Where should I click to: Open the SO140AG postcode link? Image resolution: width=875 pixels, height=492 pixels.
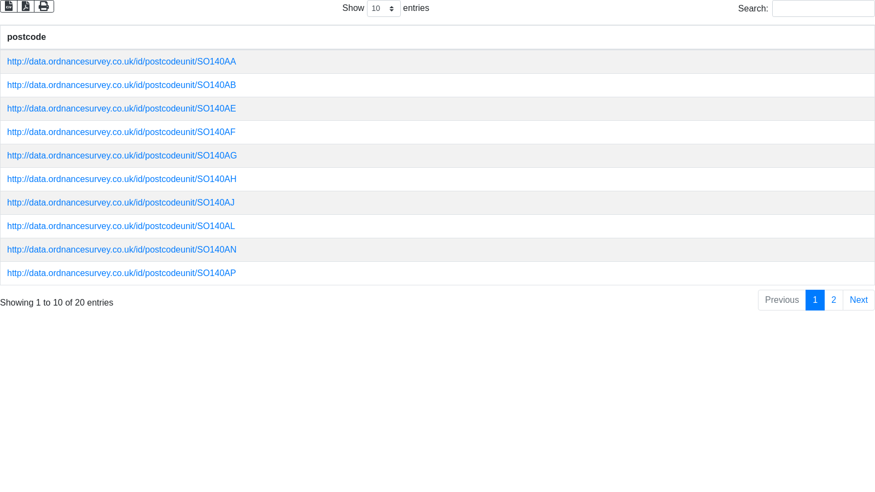coord(122,156)
